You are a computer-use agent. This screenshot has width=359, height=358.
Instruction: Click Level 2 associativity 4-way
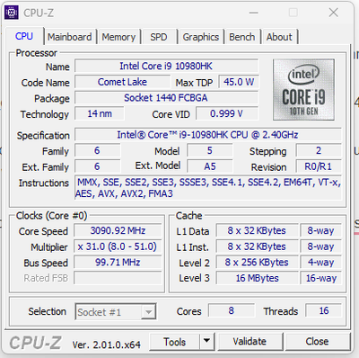(320, 263)
